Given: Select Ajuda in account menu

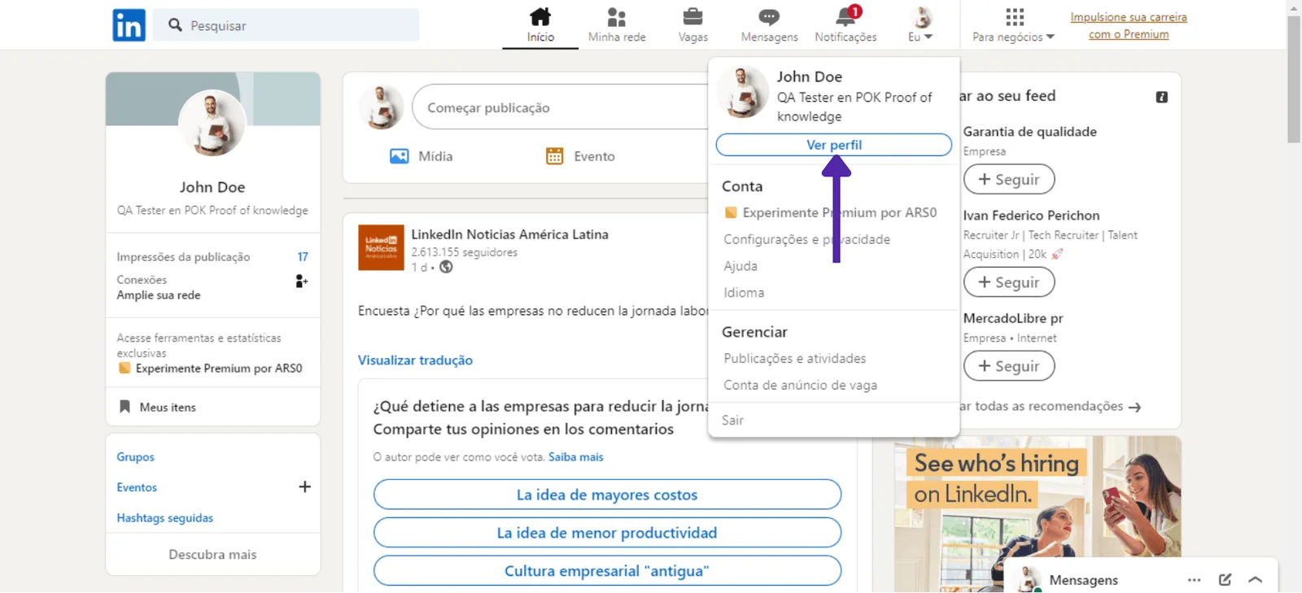Looking at the screenshot, I should 741,266.
